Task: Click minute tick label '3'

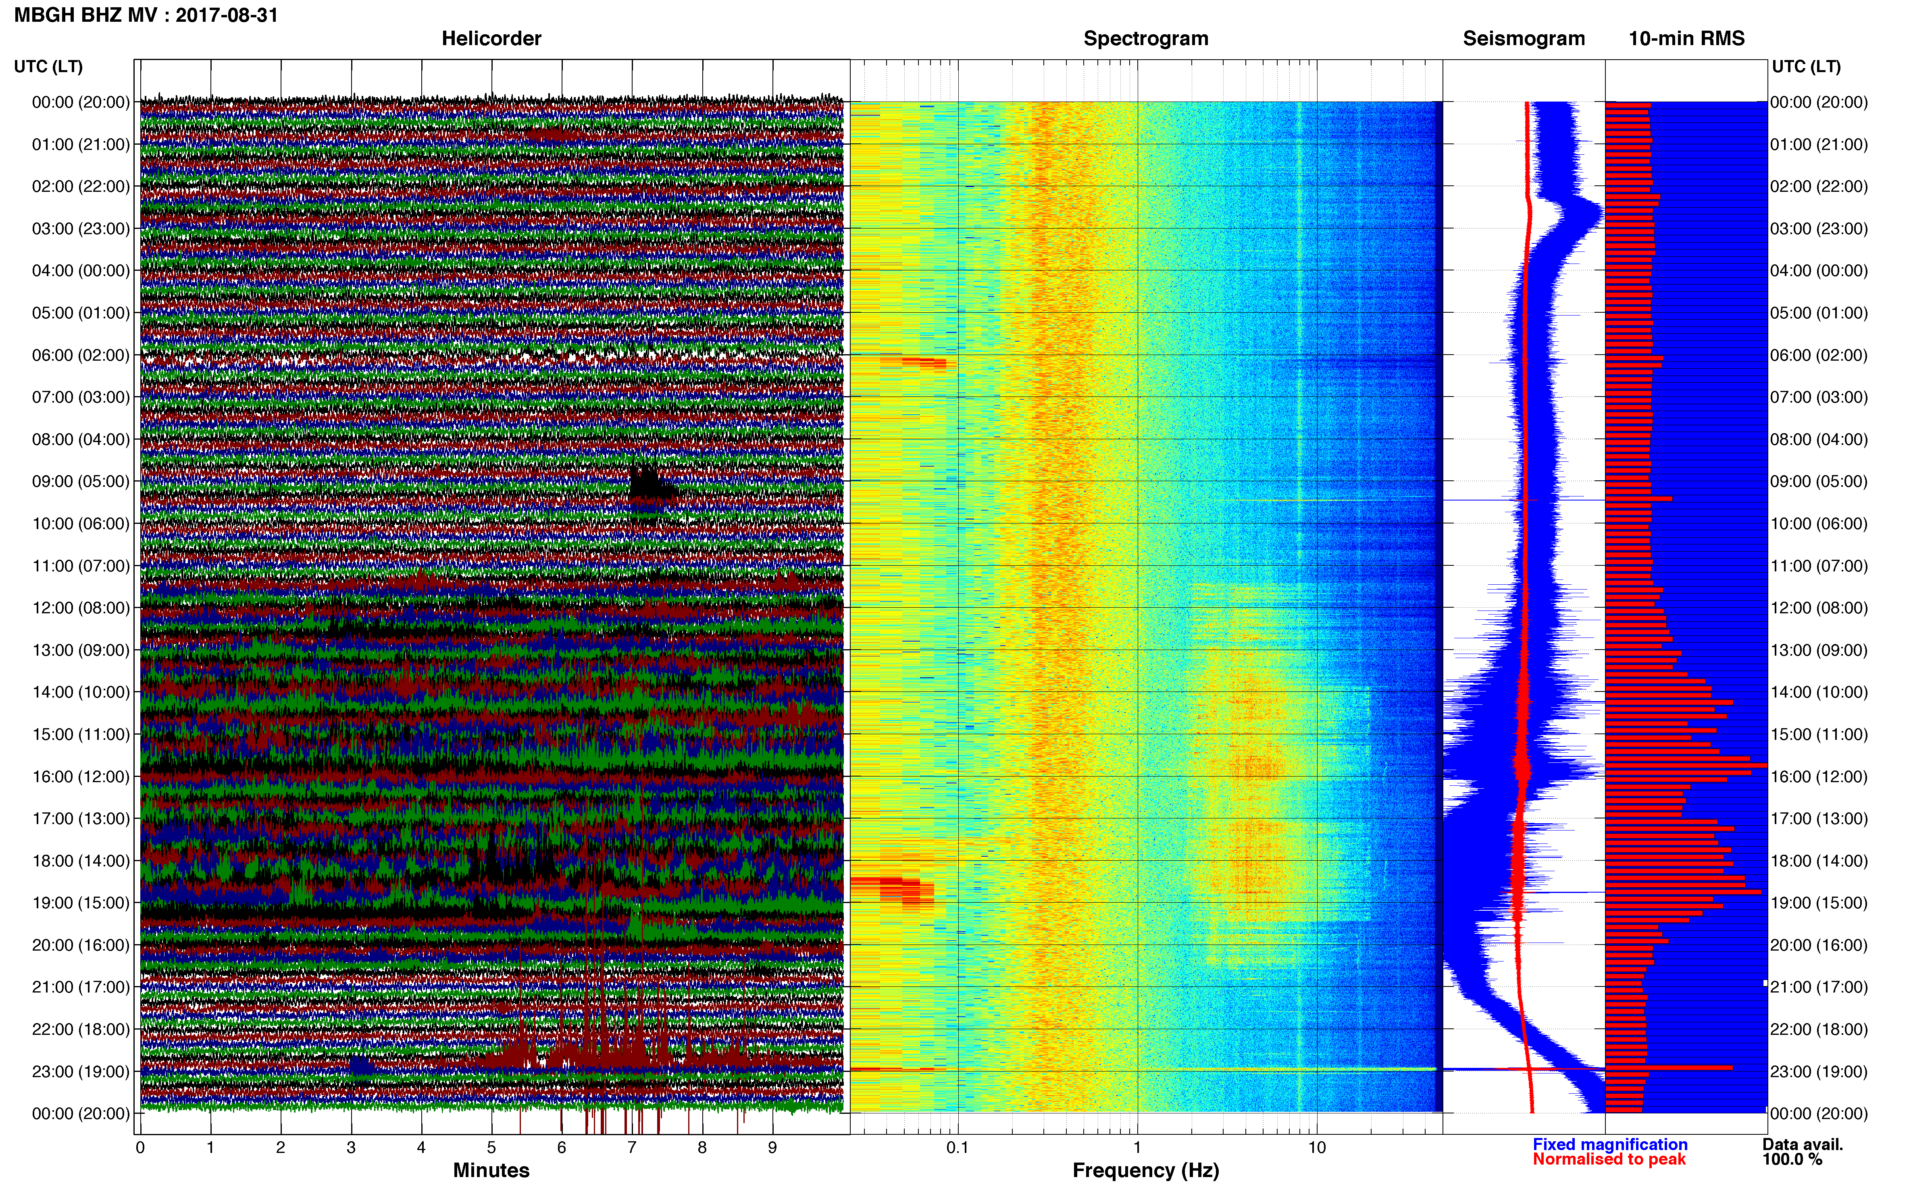Action: [351, 1147]
